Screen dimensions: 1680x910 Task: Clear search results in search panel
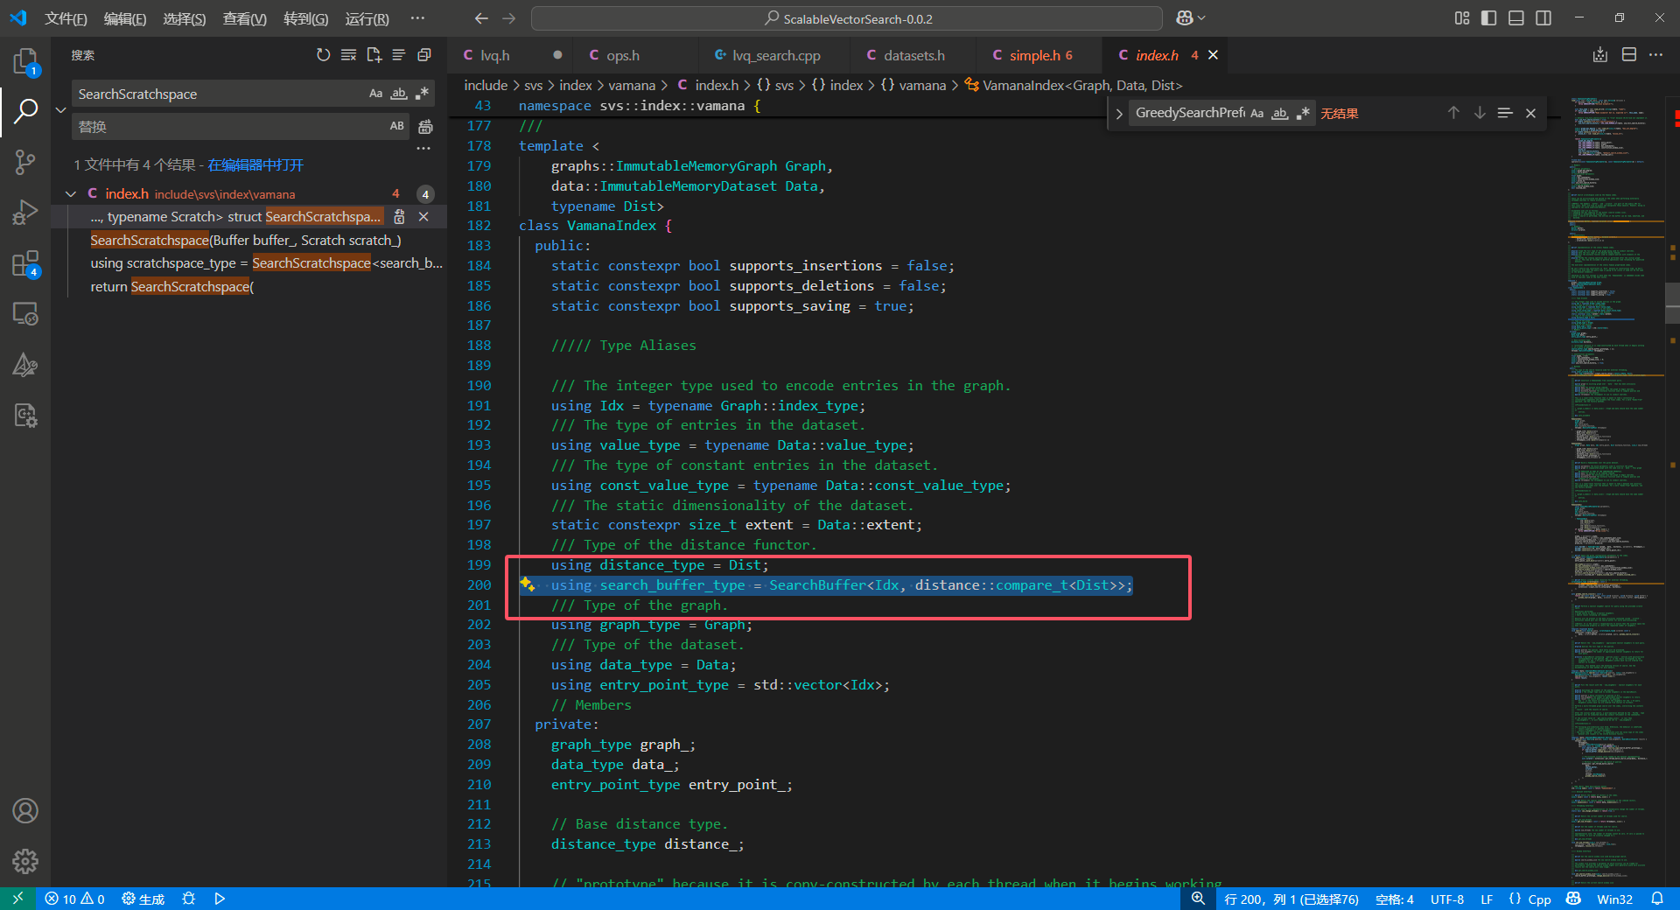[348, 55]
